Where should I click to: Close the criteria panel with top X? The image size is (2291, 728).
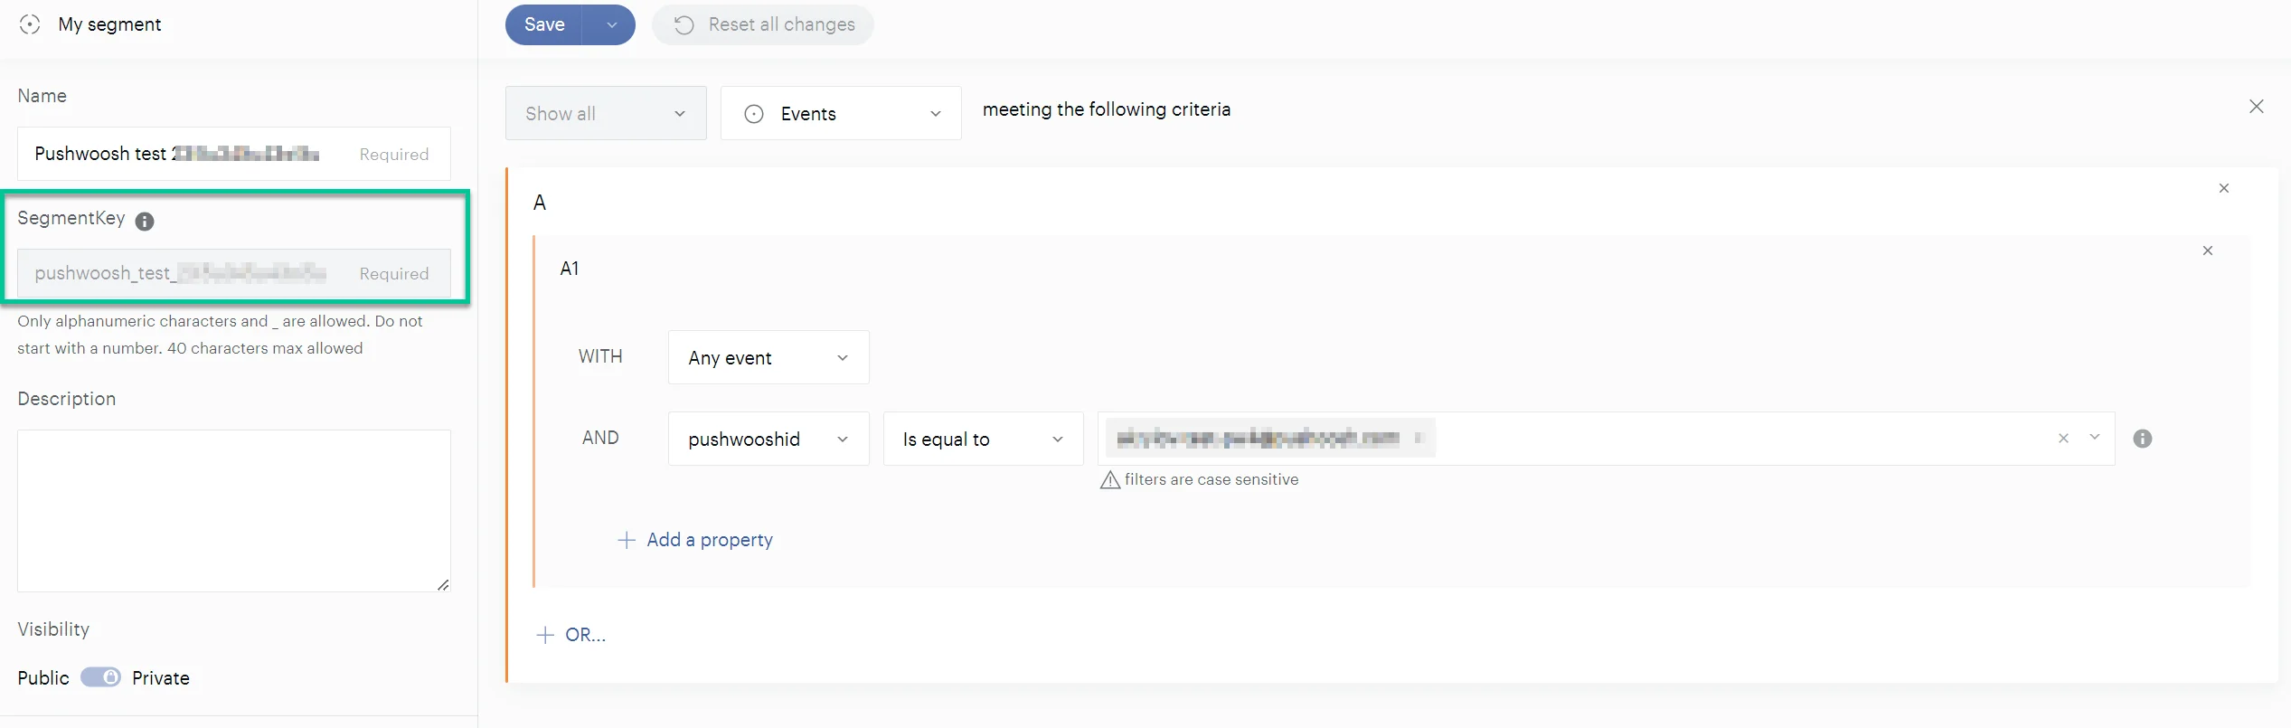2256,107
